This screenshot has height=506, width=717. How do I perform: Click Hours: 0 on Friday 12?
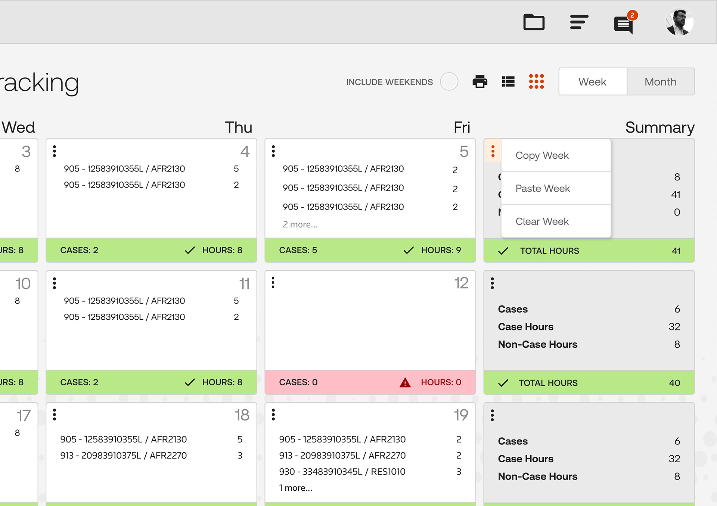click(x=441, y=382)
